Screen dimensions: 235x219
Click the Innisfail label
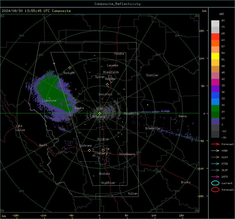(105, 94)
